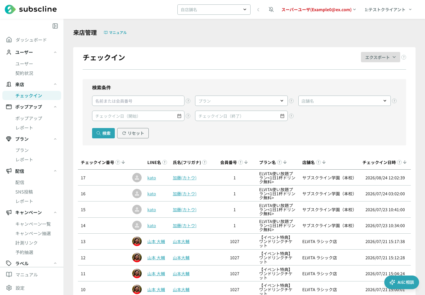Collapse the キャンペーン sidebar section
The image size is (425, 295).
point(55,212)
